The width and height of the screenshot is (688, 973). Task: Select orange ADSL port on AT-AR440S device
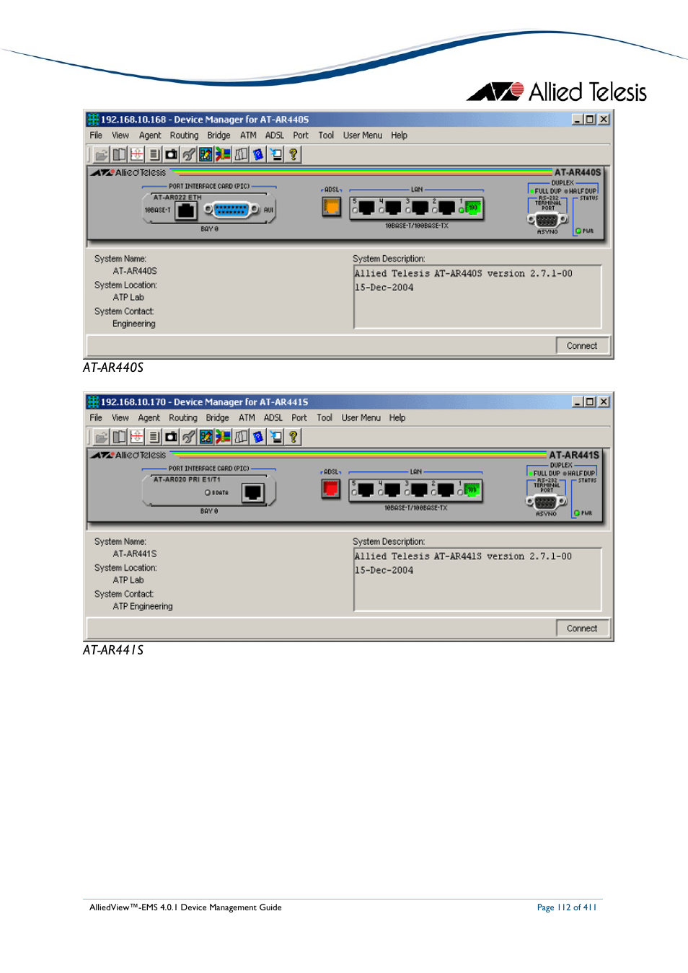(x=331, y=208)
